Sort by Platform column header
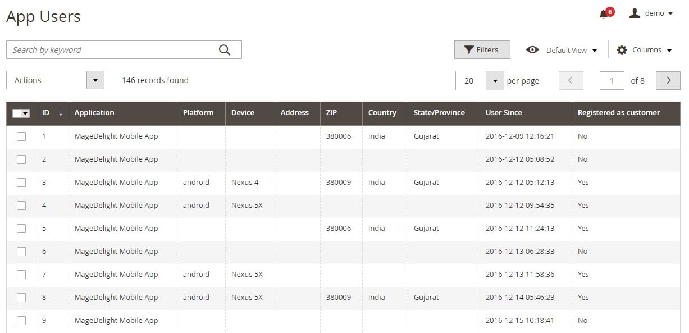 [x=198, y=112]
